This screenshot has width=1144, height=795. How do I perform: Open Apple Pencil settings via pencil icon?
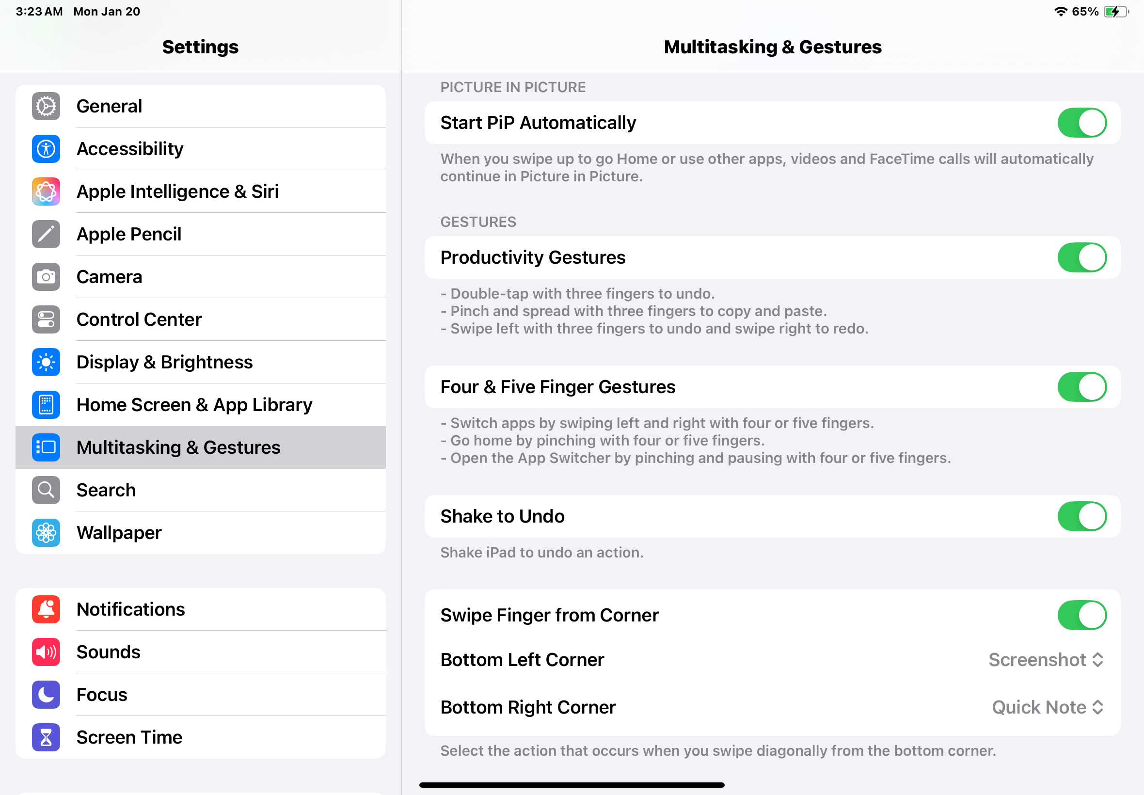click(45, 234)
